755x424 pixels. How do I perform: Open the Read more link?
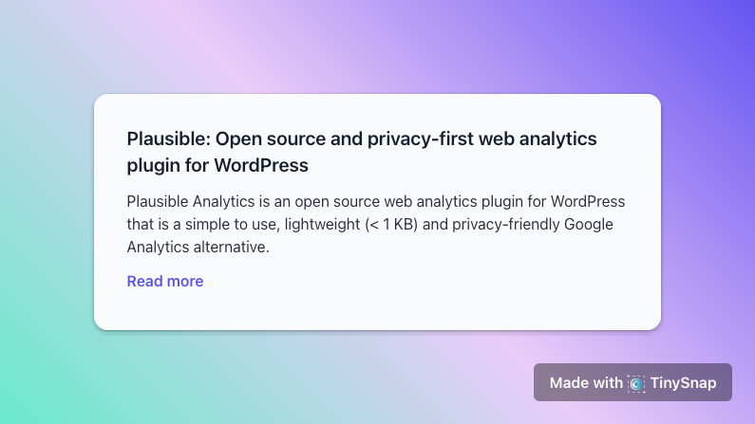165,281
